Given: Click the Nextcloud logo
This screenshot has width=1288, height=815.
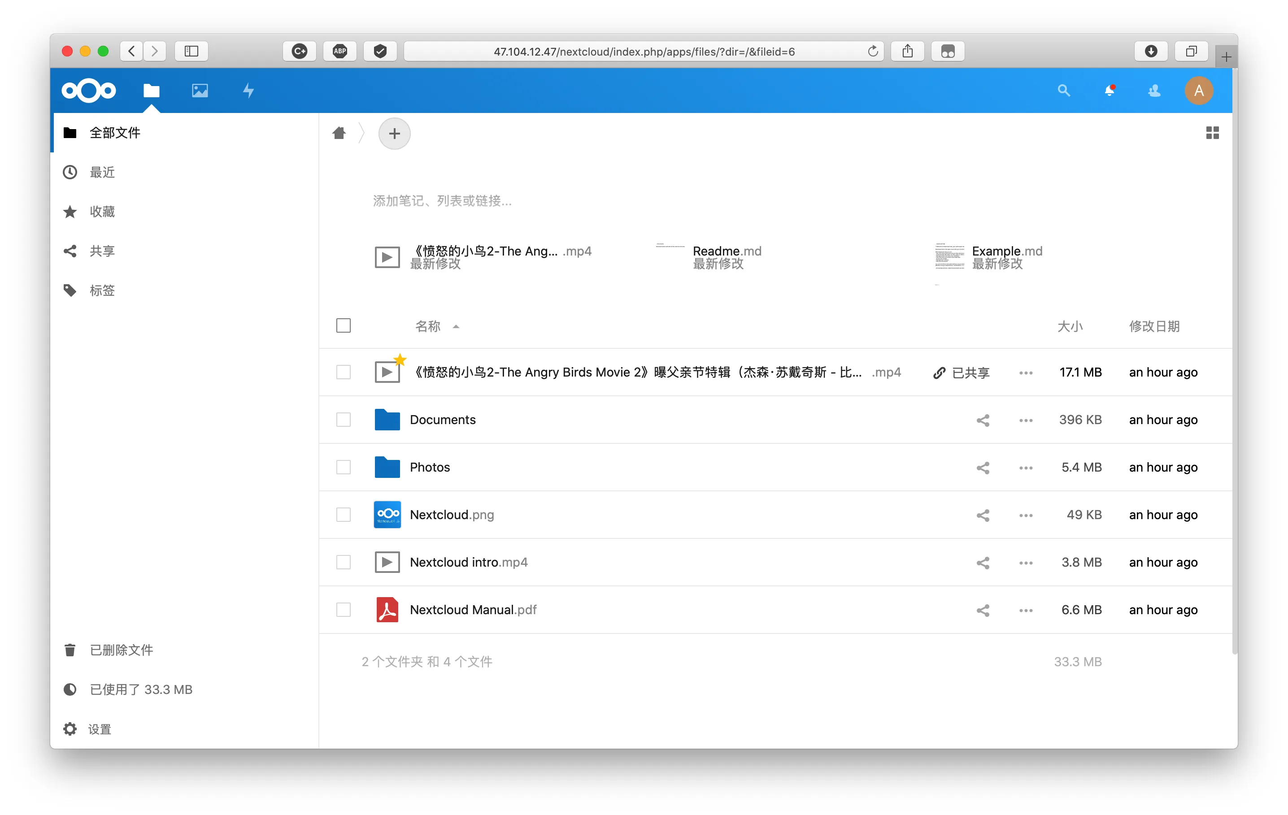Looking at the screenshot, I should 89,91.
